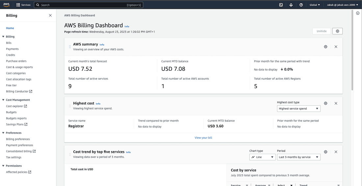Open the Chart type Line dropdown
The image size is (362, 186).
263,157
